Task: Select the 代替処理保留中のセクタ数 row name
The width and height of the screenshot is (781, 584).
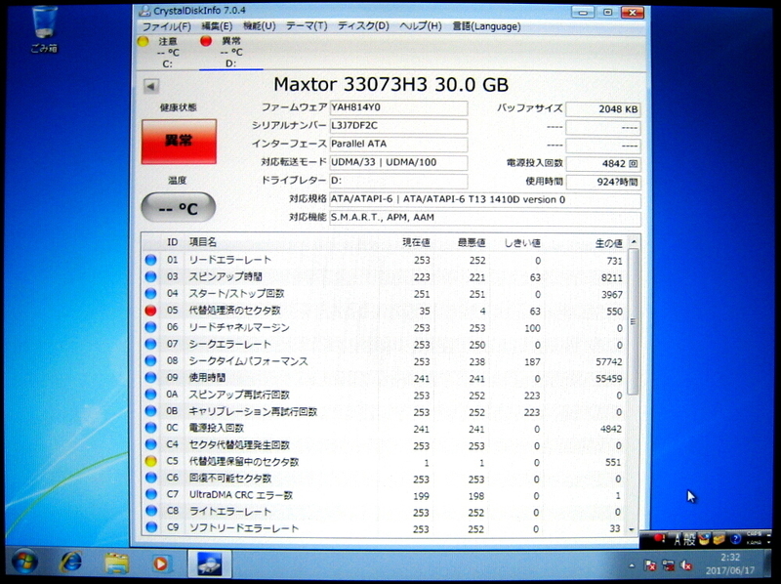Action: click(243, 462)
